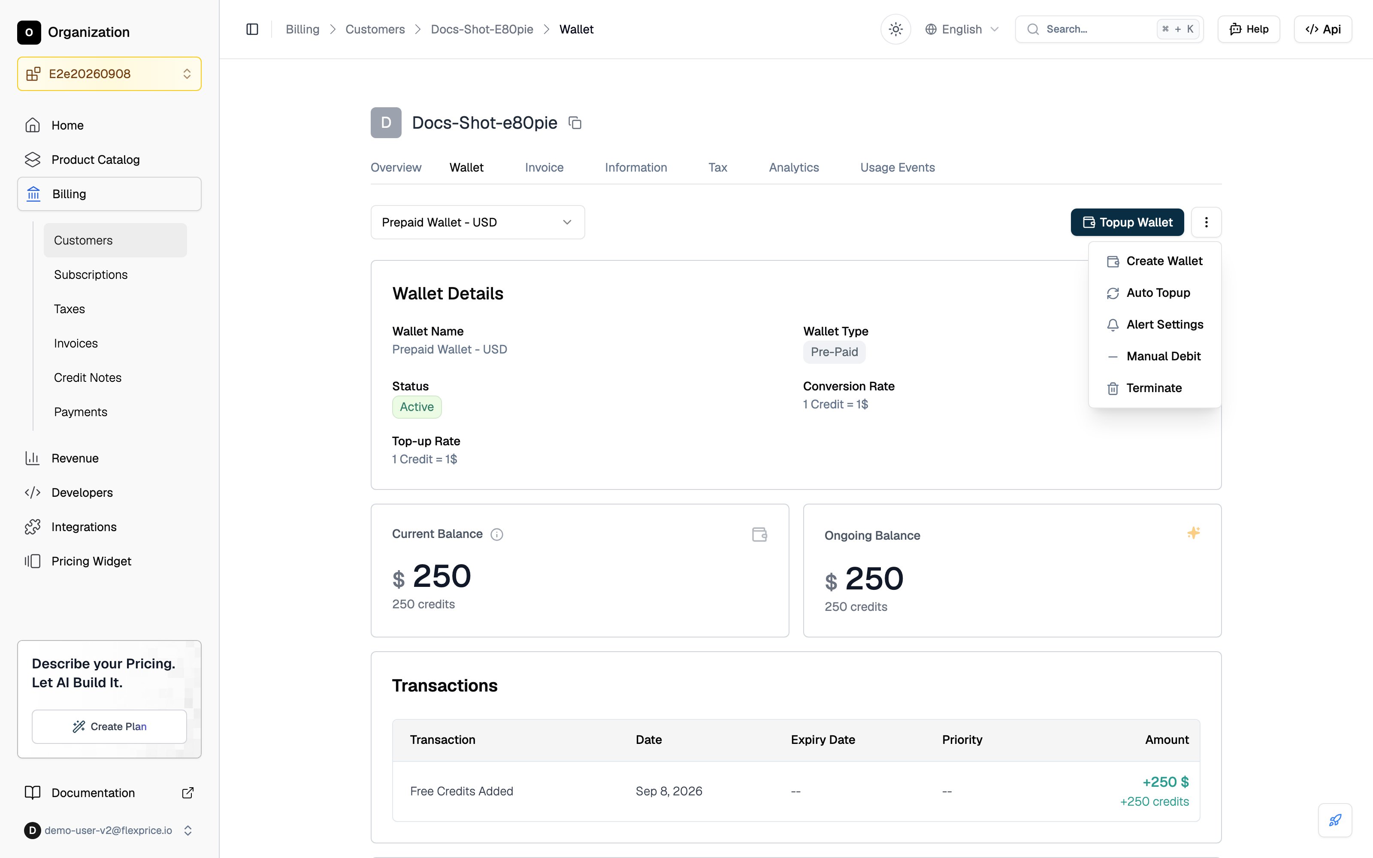Open Home from the sidebar
The height and width of the screenshot is (858, 1373).
[x=109, y=125]
